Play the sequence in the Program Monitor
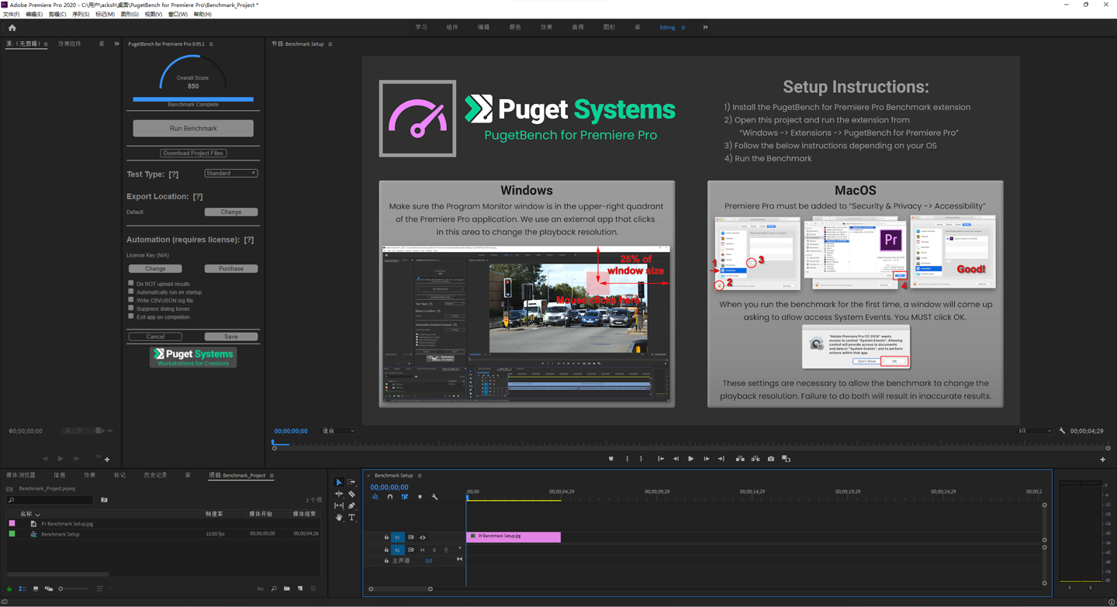The height and width of the screenshot is (607, 1117). [690, 459]
